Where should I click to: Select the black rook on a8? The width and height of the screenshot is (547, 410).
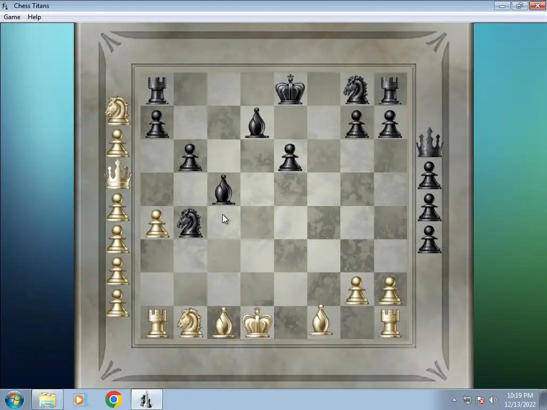(157, 91)
